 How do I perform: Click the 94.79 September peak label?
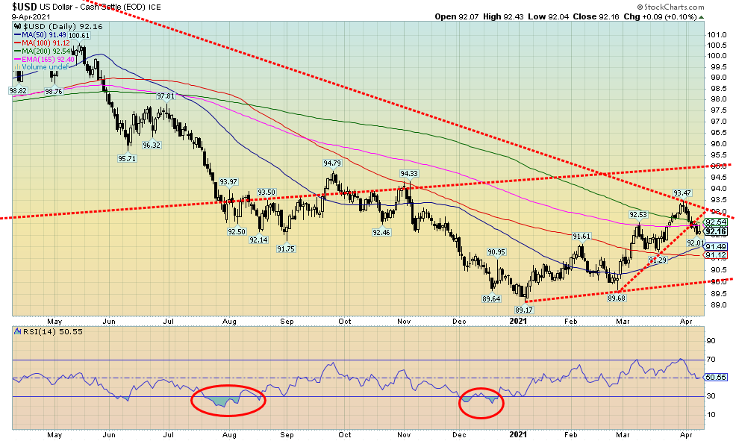click(x=332, y=163)
